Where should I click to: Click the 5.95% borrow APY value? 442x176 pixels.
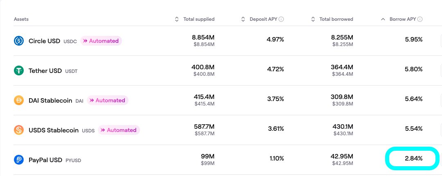414,40
